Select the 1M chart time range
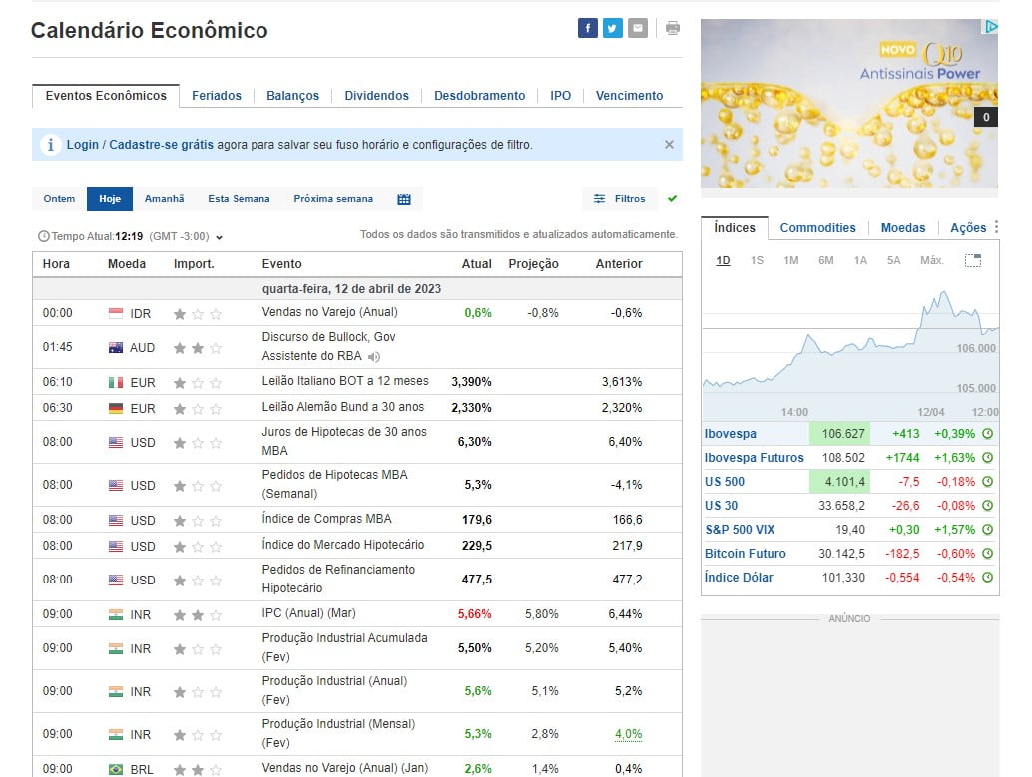1032x777 pixels. click(x=790, y=260)
